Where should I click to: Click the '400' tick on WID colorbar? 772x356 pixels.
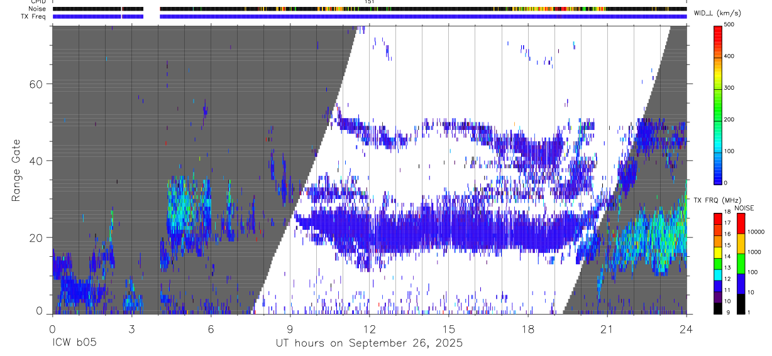pyautogui.click(x=731, y=57)
